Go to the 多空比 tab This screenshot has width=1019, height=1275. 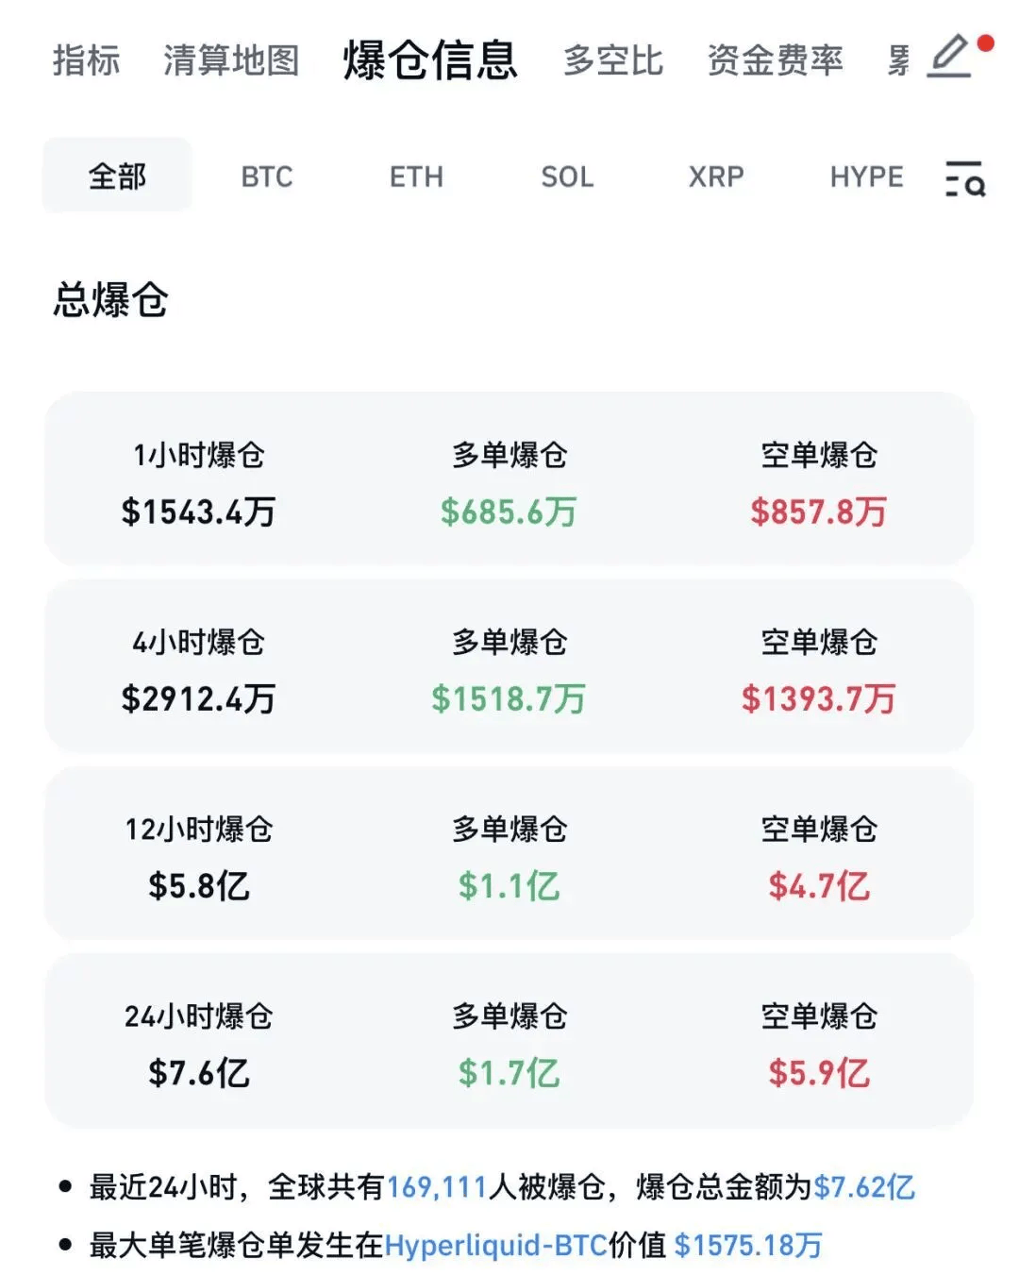click(x=613, y=60)
